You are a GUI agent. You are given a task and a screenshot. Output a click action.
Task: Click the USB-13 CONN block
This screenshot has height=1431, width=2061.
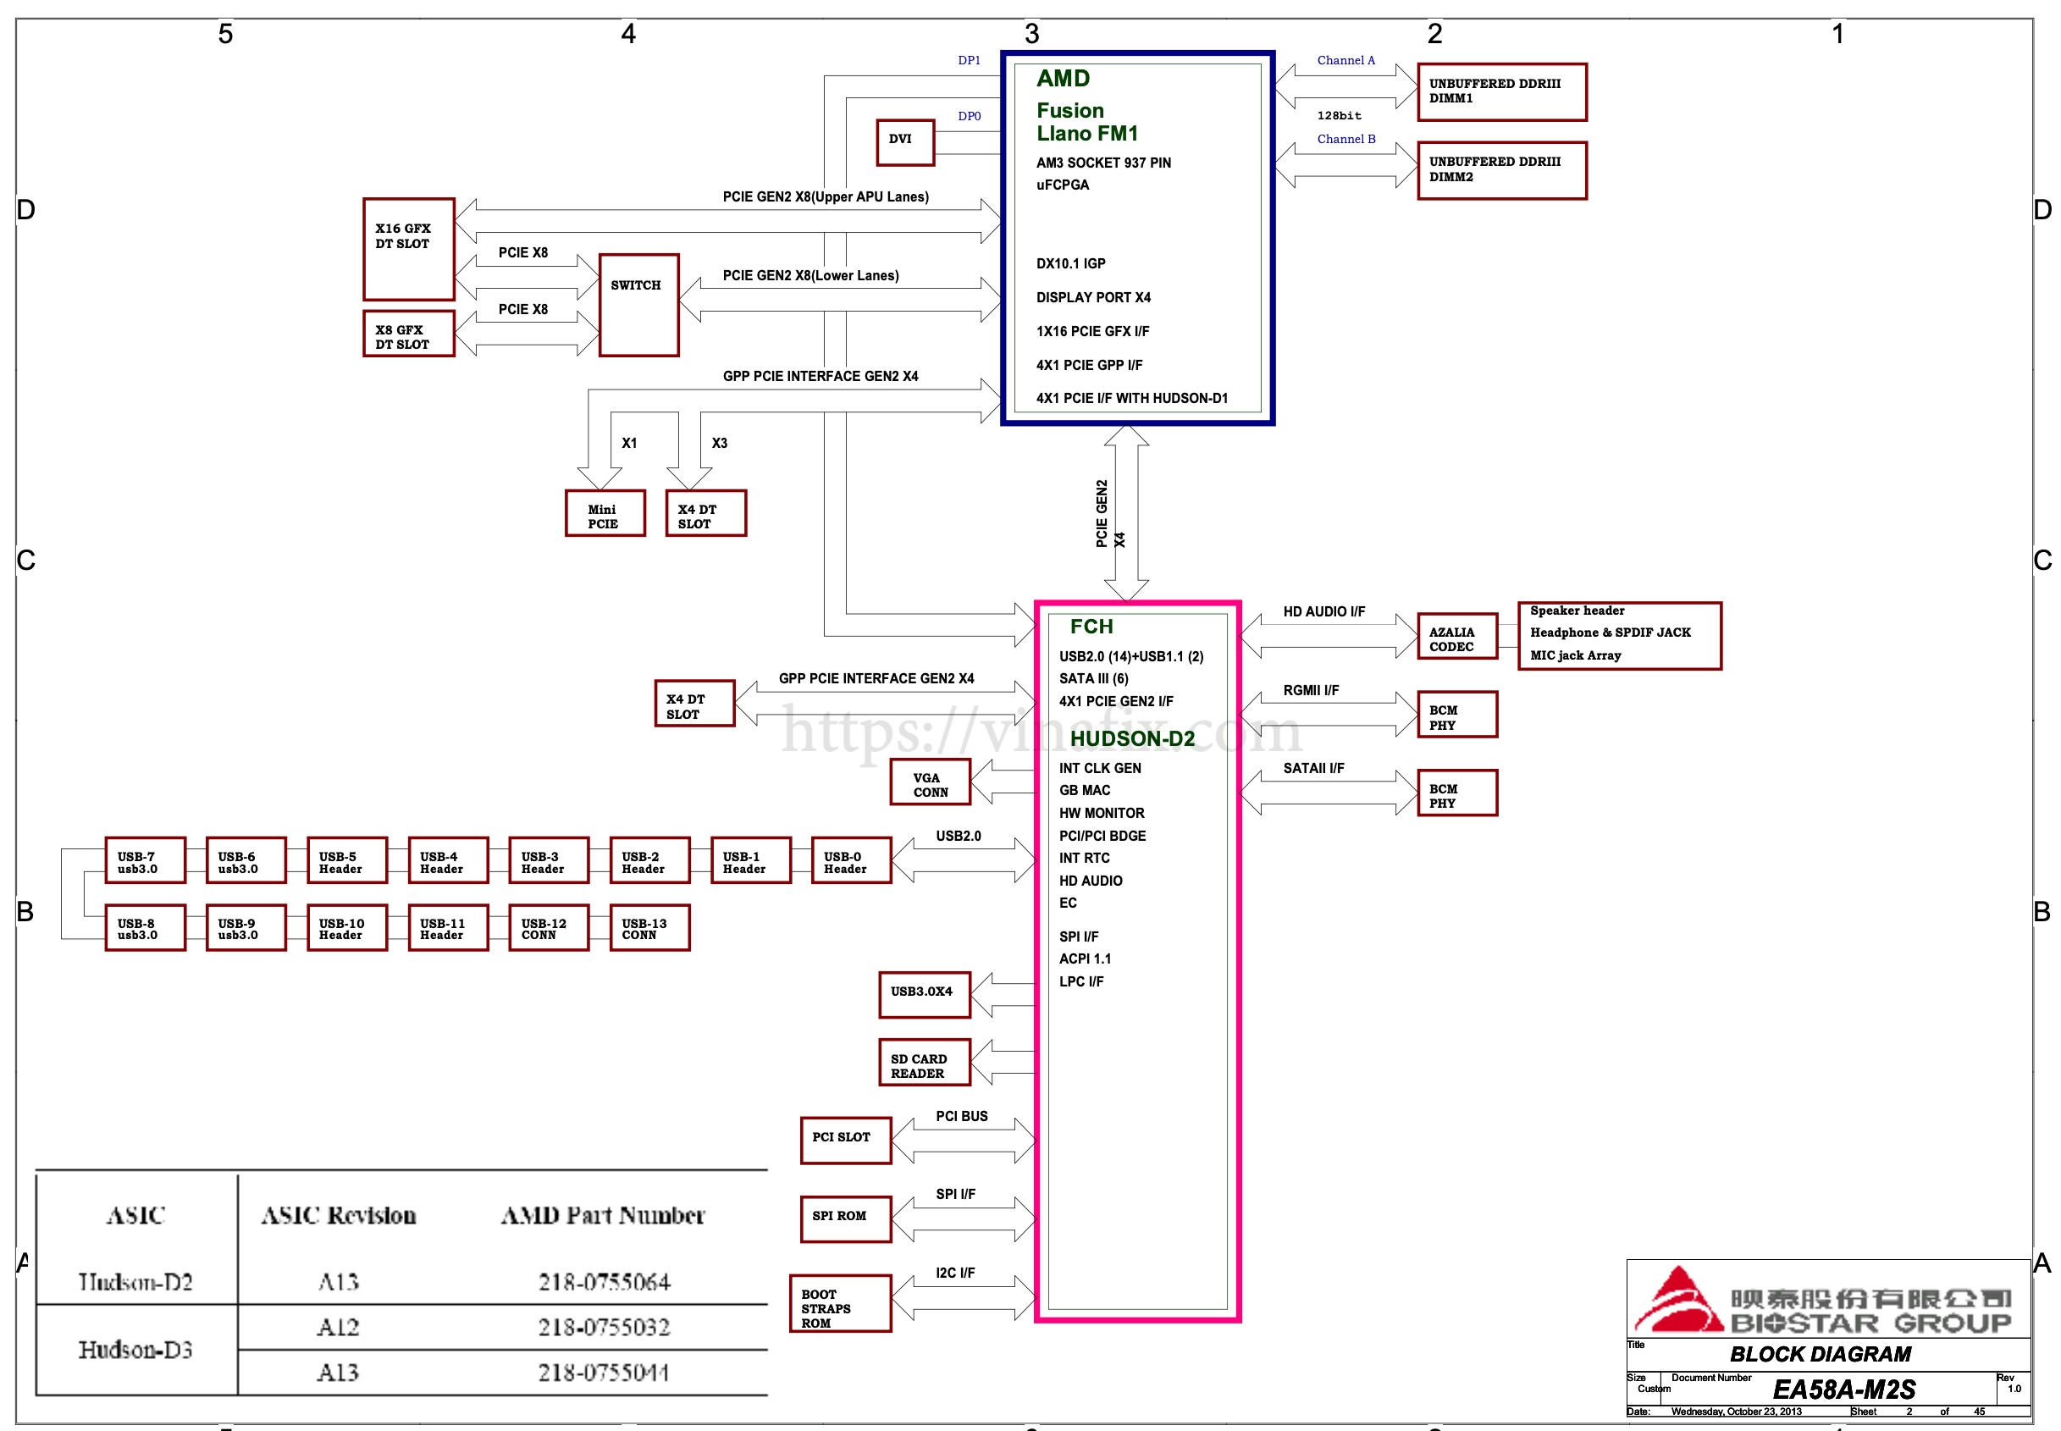click(649, 927)
